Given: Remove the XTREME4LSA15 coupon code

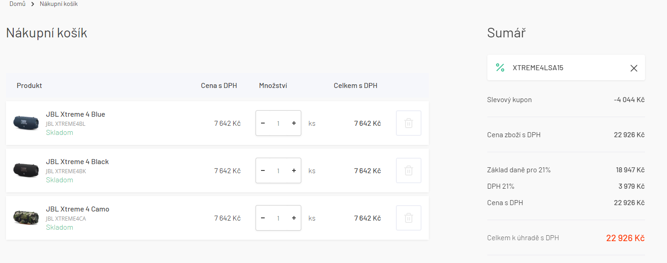Looking at the screenshot, I should [x=634, y=68].
